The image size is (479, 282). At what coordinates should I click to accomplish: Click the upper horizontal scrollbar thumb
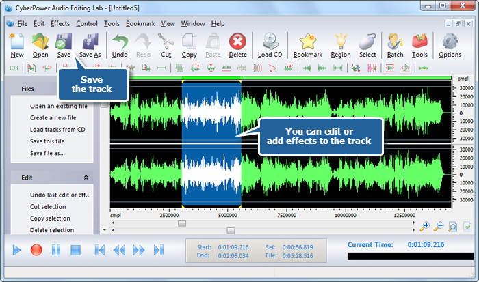[x=182, y=223]
